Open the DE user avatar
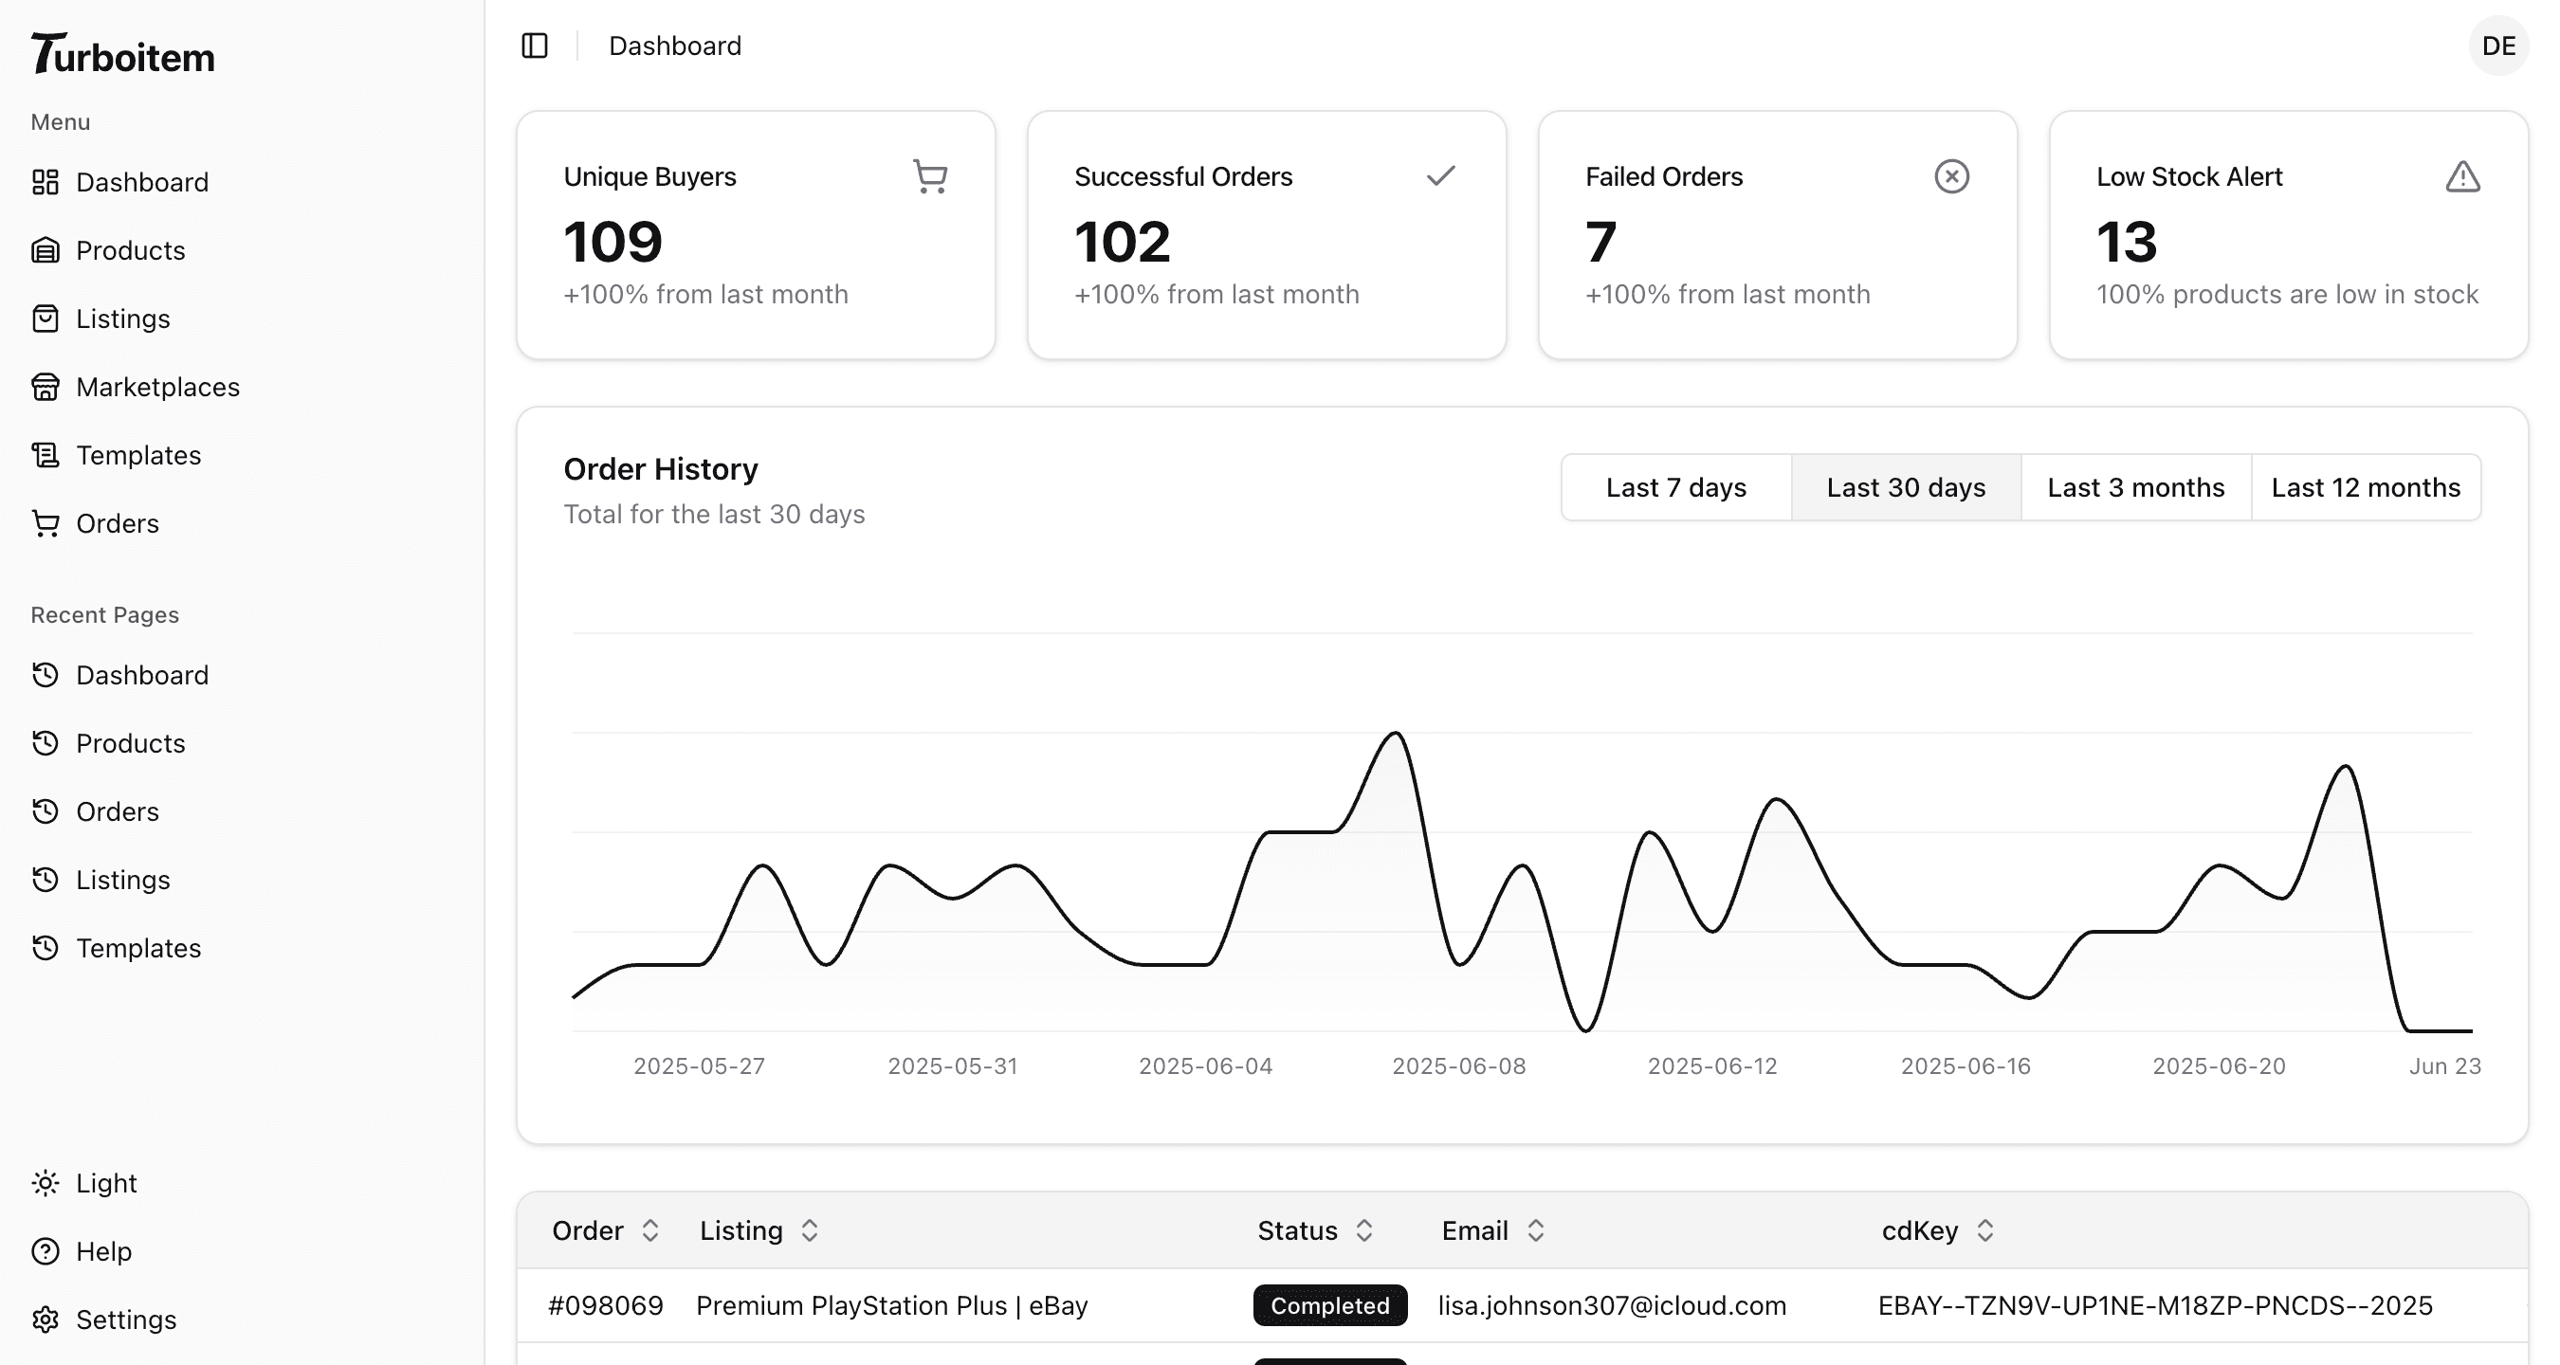Image resolution: width=2560 pixels, height=1365 pixels. [x=2497, y=45]
